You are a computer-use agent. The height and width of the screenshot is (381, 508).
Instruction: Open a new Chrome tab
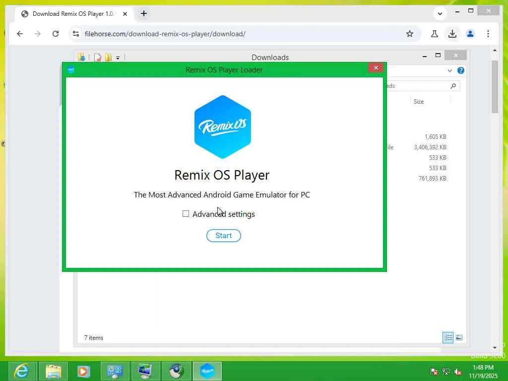click(144, 13)
